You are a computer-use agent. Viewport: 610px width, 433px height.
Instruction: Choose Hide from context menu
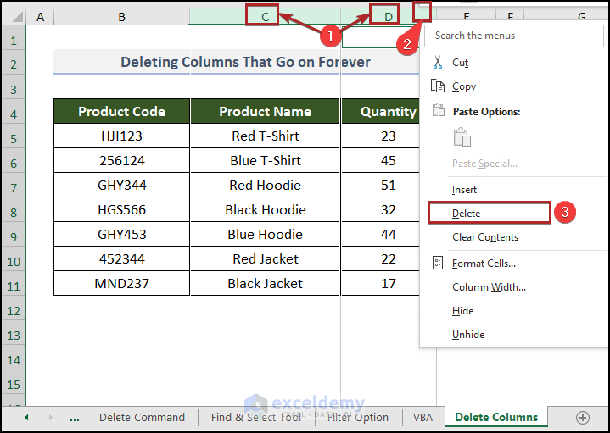(x=513, y=311)
